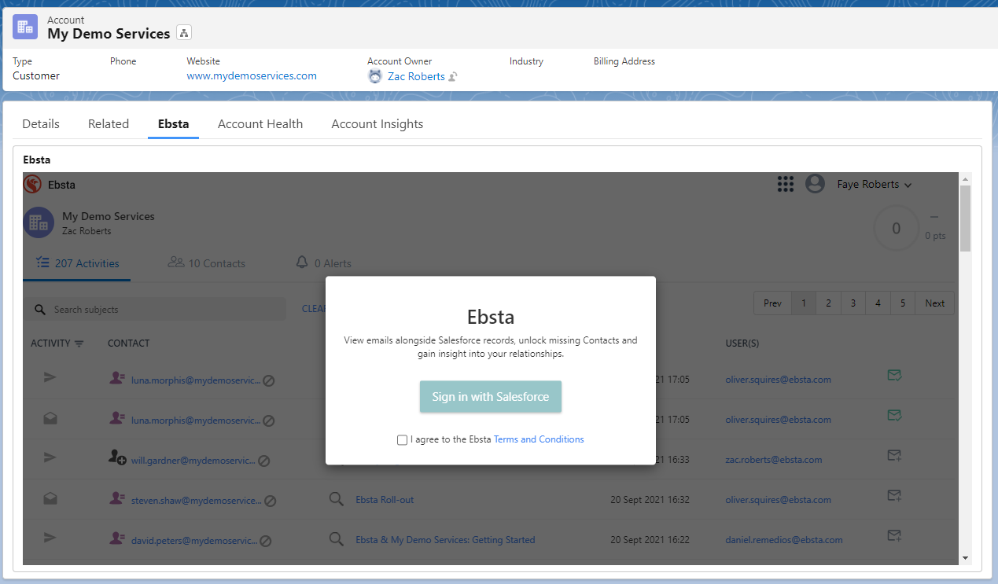Click the account hierarchy icon

point(184,33)
